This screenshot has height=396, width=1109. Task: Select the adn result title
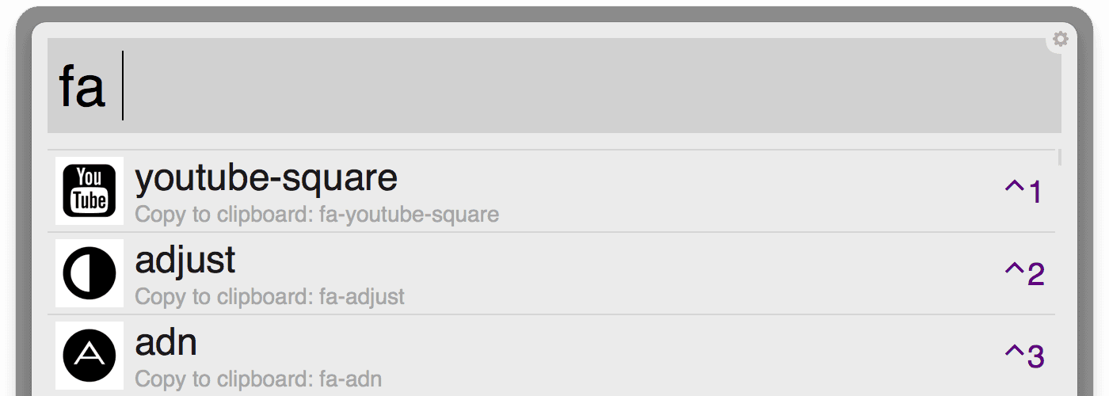pos(166,343)
